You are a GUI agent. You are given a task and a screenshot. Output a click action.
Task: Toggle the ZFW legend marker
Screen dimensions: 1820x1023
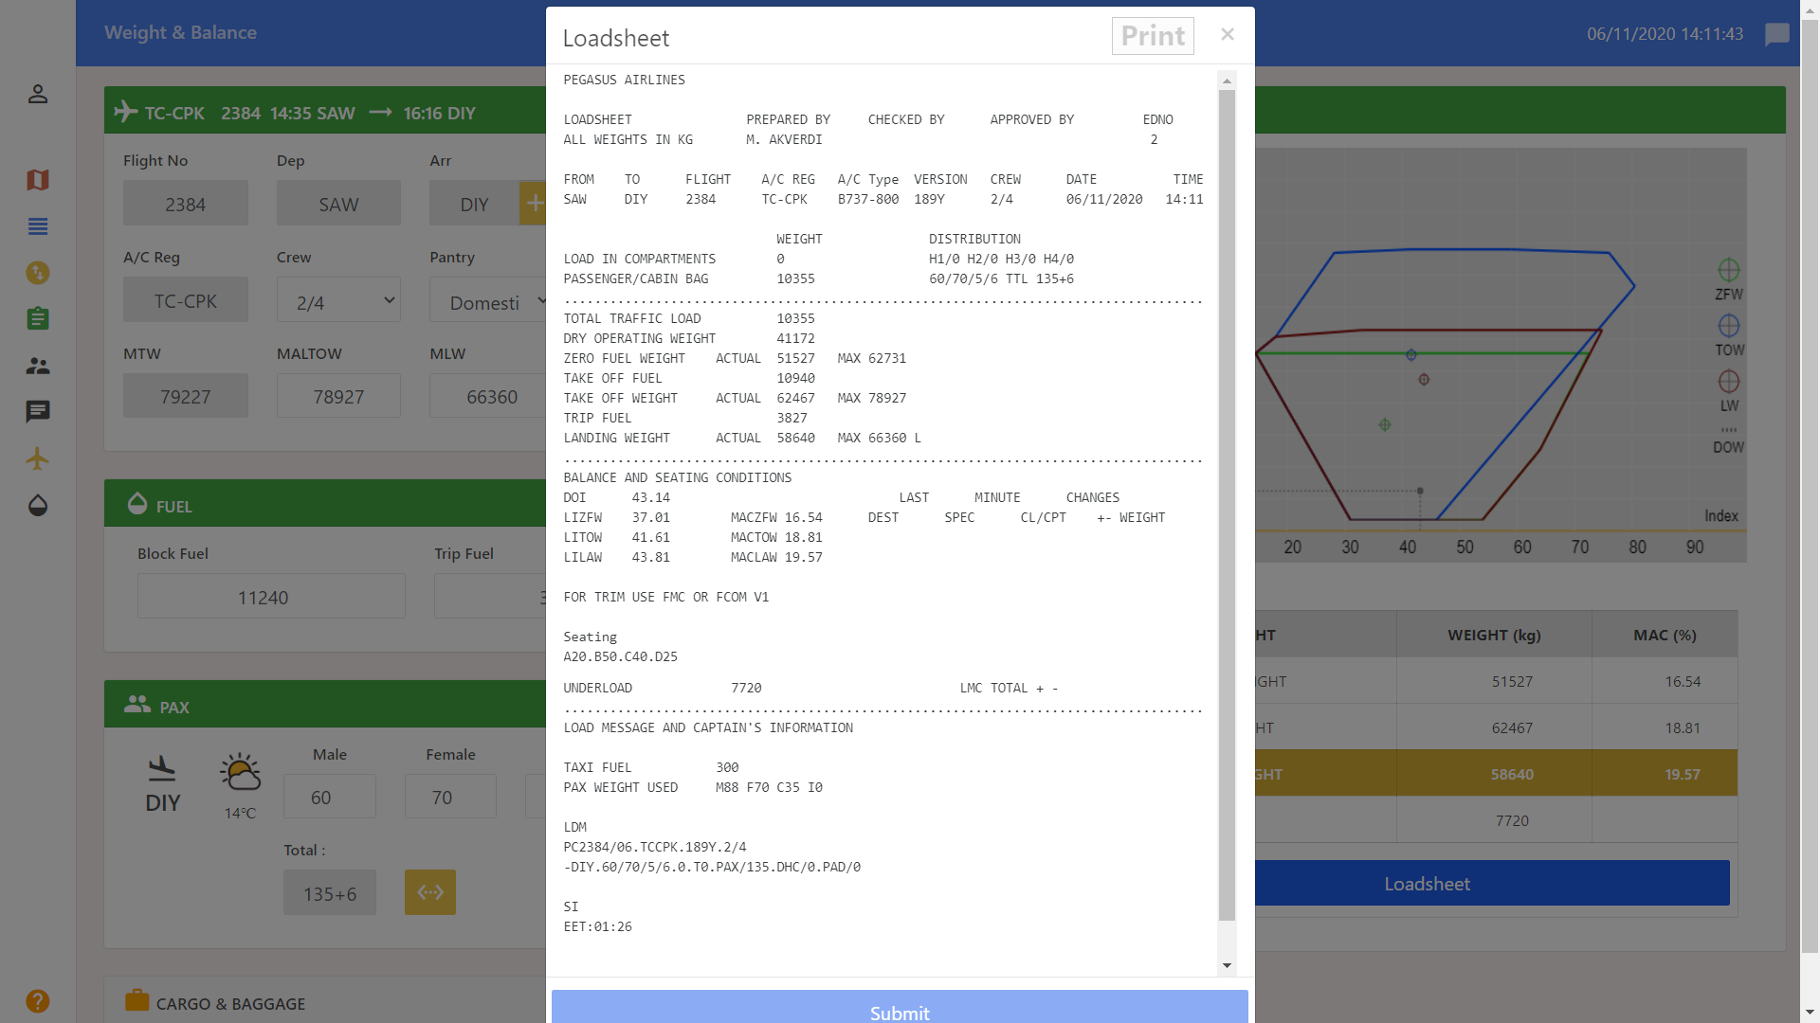(x=1729, y=270)
